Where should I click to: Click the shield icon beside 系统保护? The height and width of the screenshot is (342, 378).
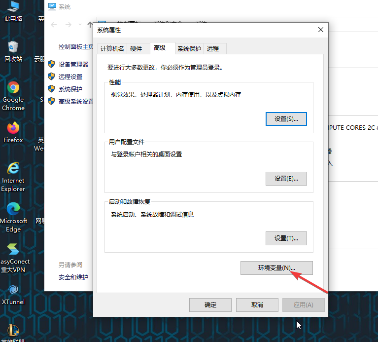tap(51, 88)
